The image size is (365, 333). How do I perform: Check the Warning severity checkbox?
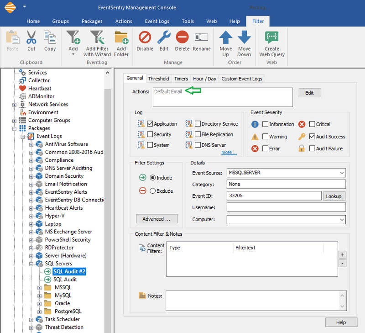tap(266, 136)
